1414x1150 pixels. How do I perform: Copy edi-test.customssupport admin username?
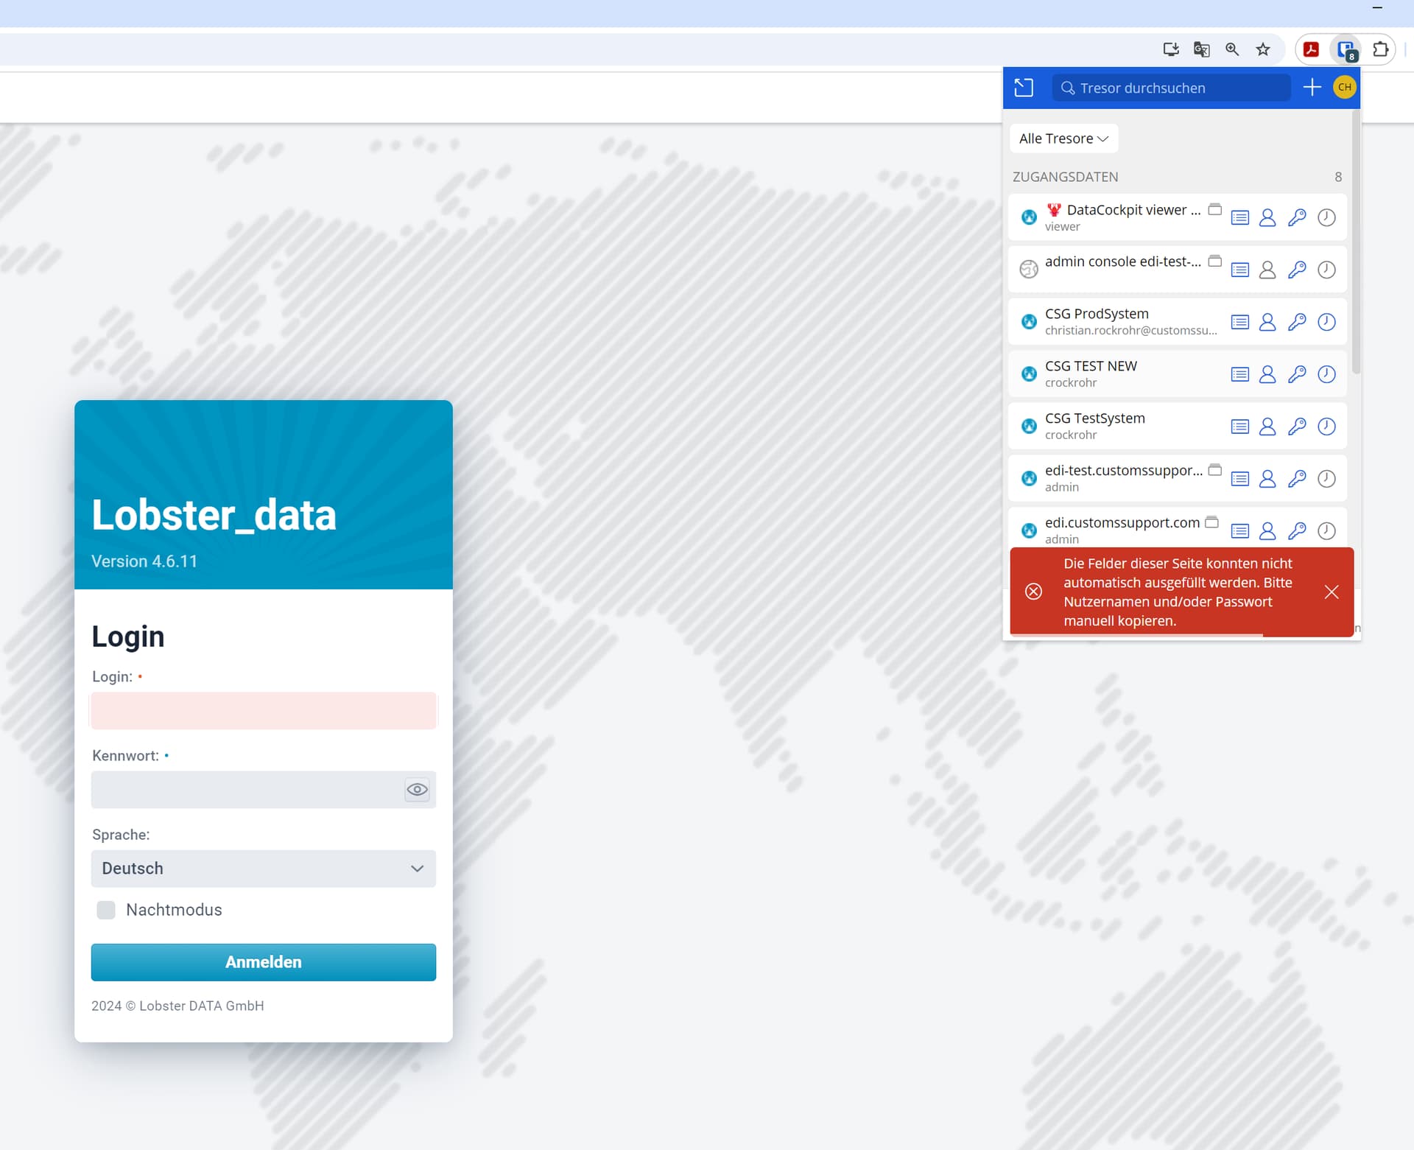pyautogui.click(x=1267, y=480)
